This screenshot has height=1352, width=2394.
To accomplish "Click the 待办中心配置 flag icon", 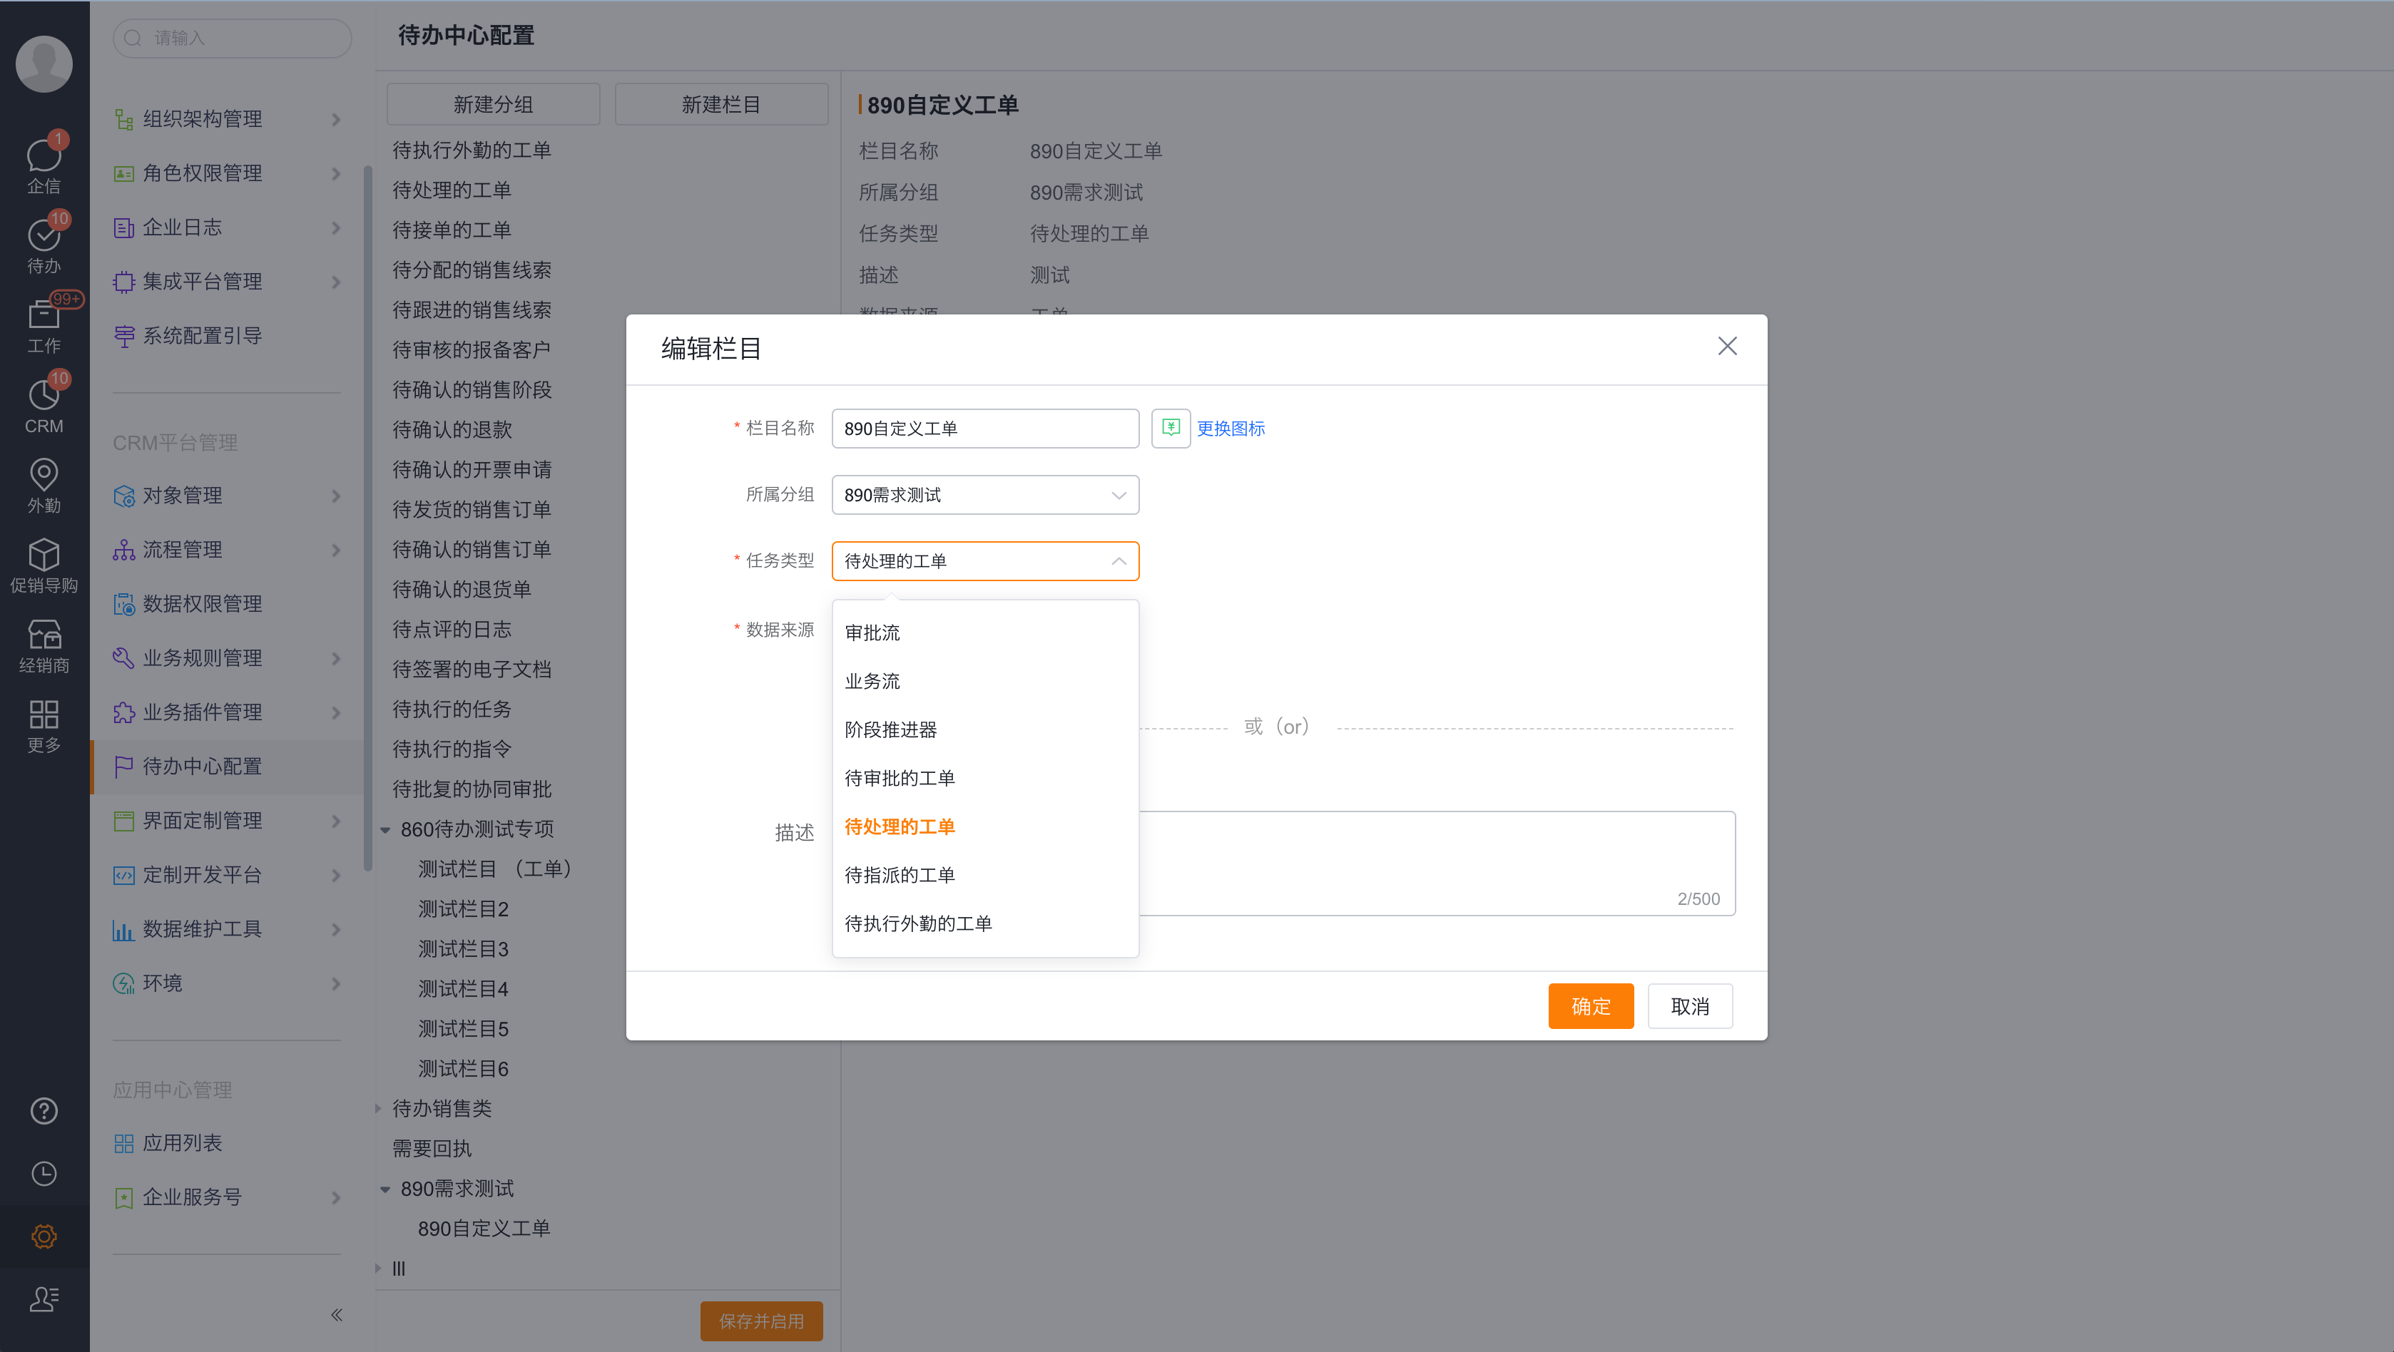I will (x=123, y=767).
